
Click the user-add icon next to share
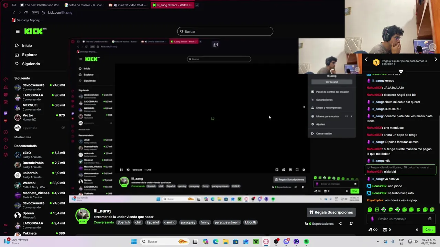tap(351, 224)
